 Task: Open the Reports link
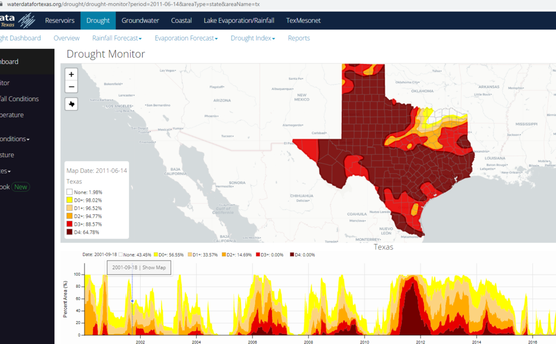tap(299, 38)
